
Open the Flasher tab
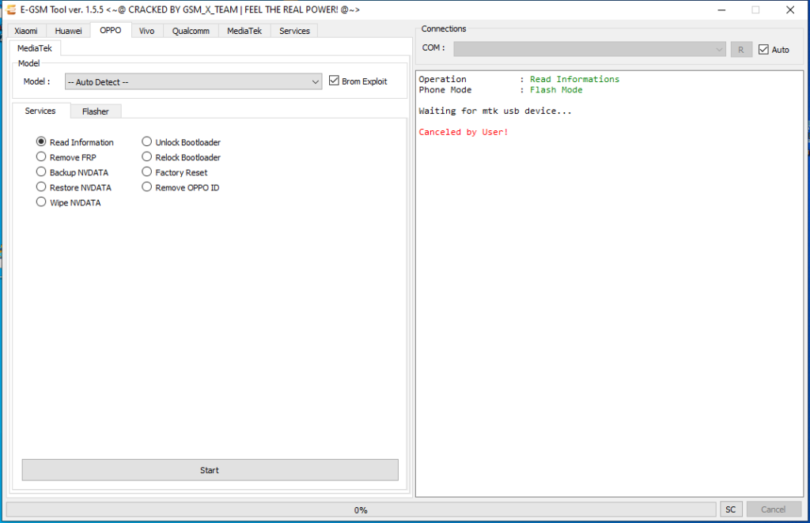point(95,111)
